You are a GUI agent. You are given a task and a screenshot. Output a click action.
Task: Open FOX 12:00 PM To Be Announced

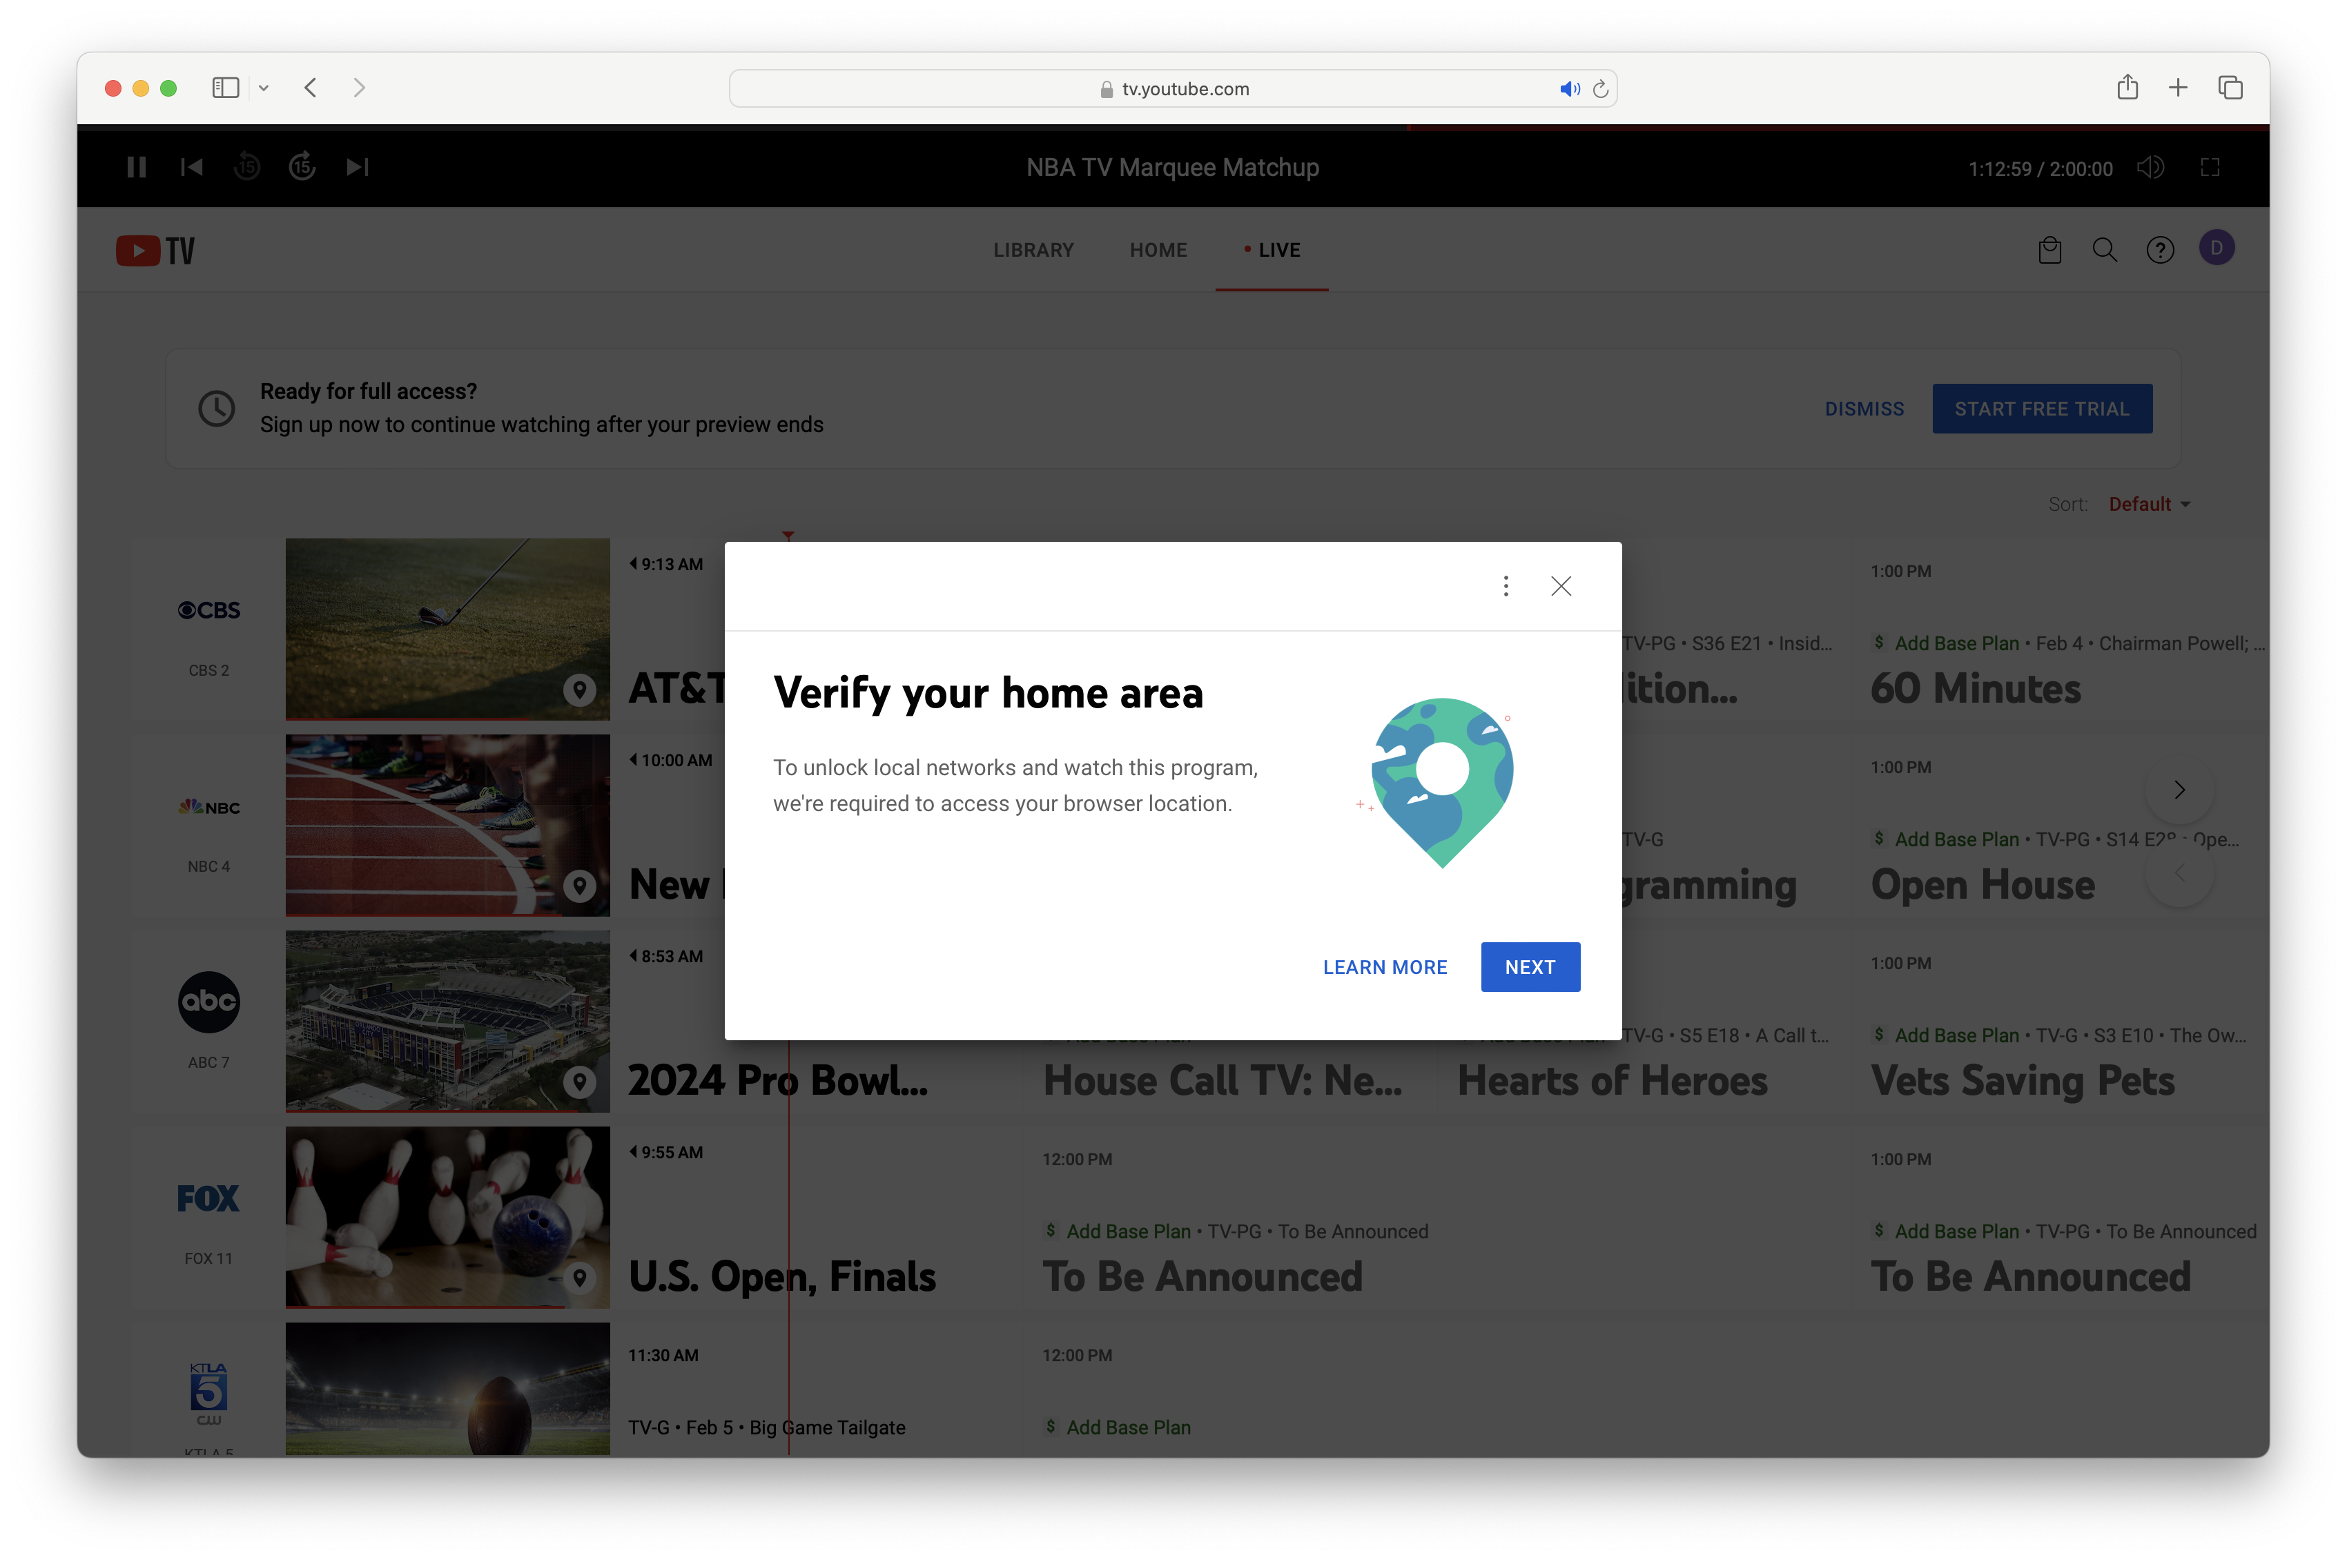click(1202, 1276)
